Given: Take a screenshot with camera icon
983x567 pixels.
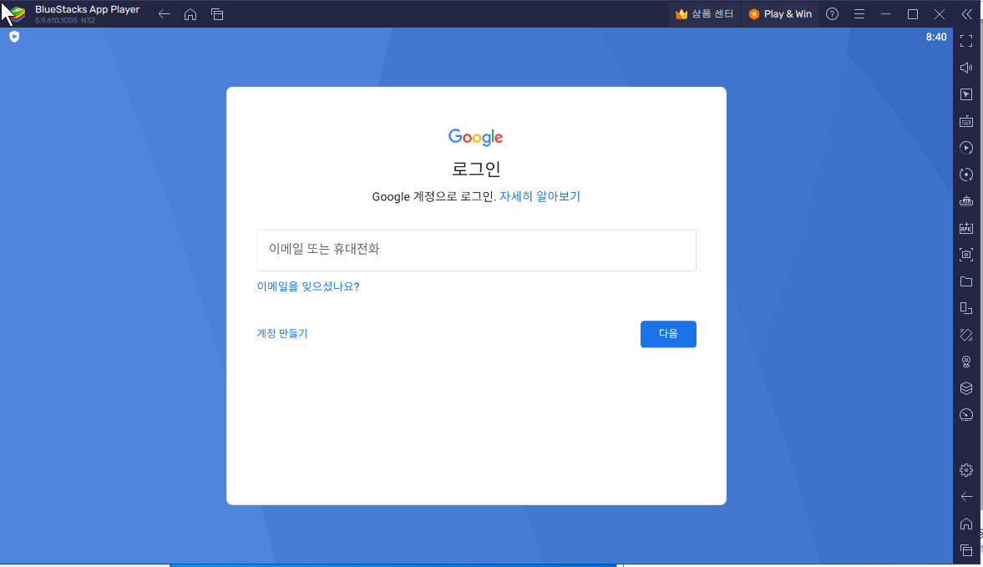Looking at the screenshot, I should (x=966, y=255).
